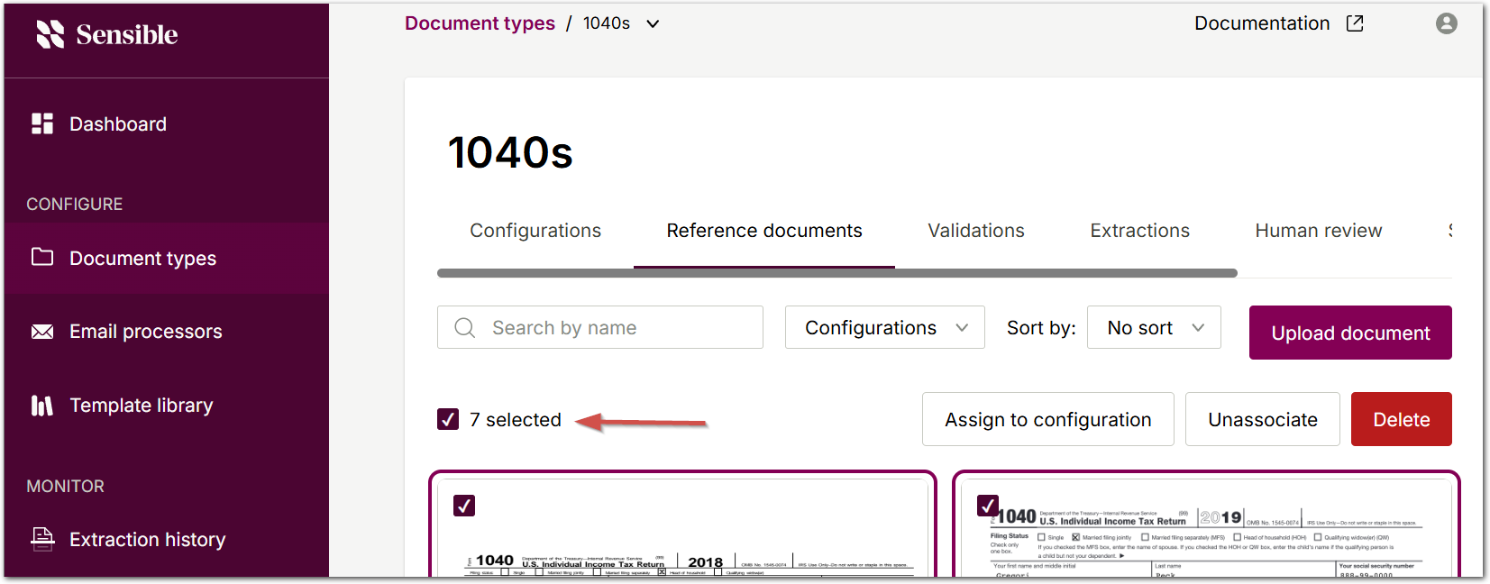
Task: Click the '7 selected' label text
Action: pos(516,420)
